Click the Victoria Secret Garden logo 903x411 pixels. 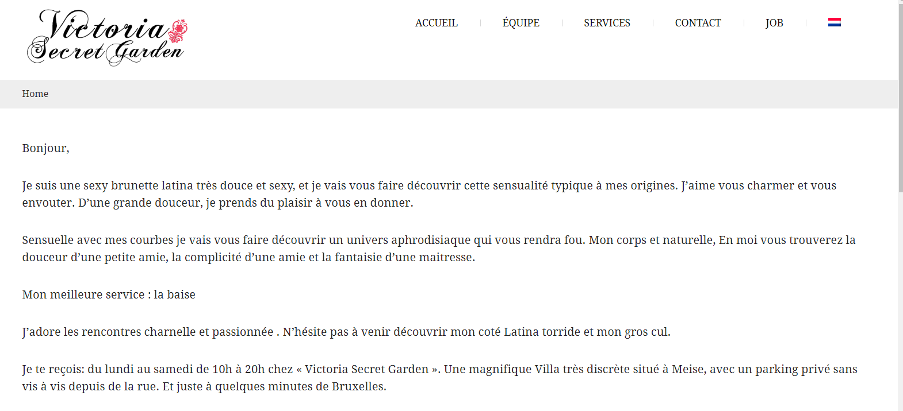coord(107,38)
